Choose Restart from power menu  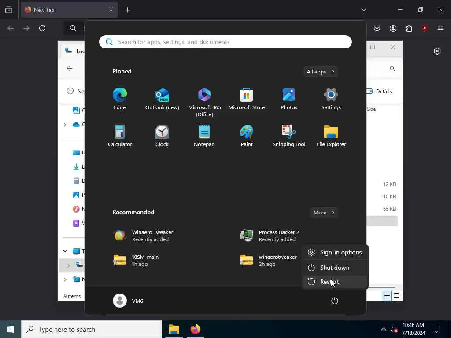(x=335, y=282)
